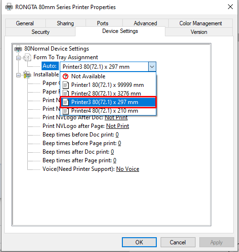
Task: Select the Auto tree item label
Action: point(50,66)
